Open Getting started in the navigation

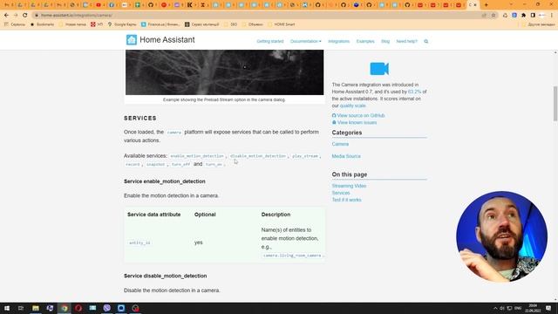pyautogui.click(x=270, y=41)
